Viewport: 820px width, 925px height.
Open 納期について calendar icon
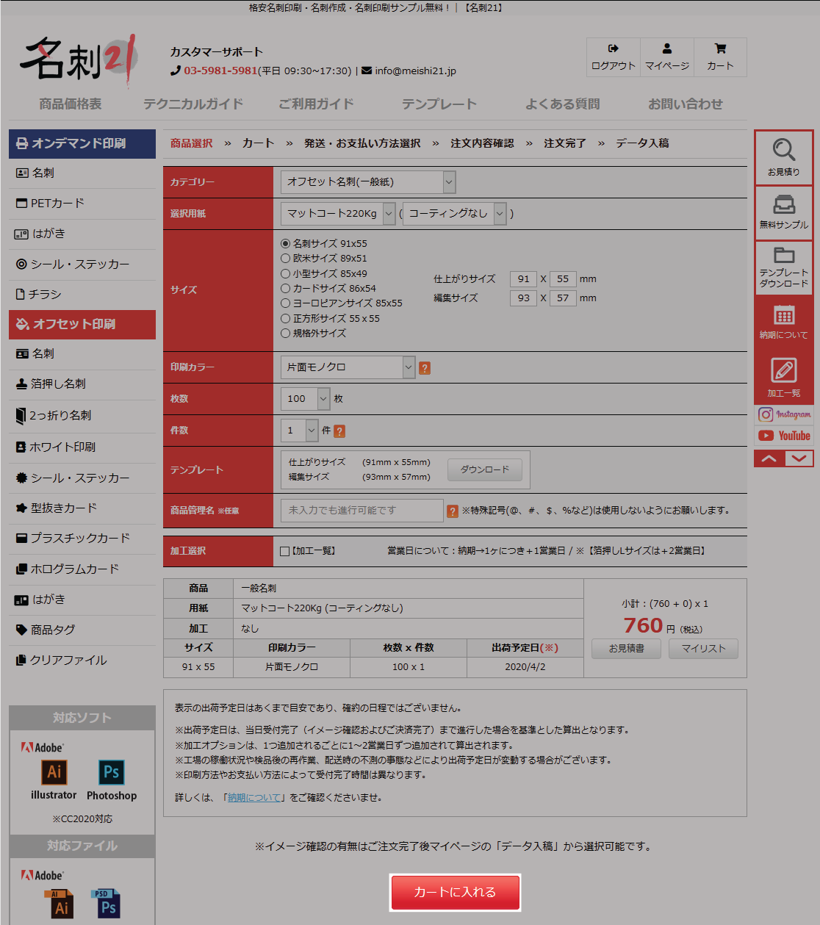pos(784,315)
